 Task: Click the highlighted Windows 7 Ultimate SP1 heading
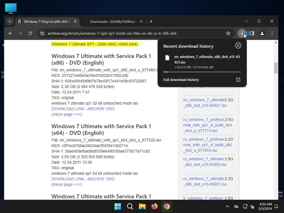[95, 44]
